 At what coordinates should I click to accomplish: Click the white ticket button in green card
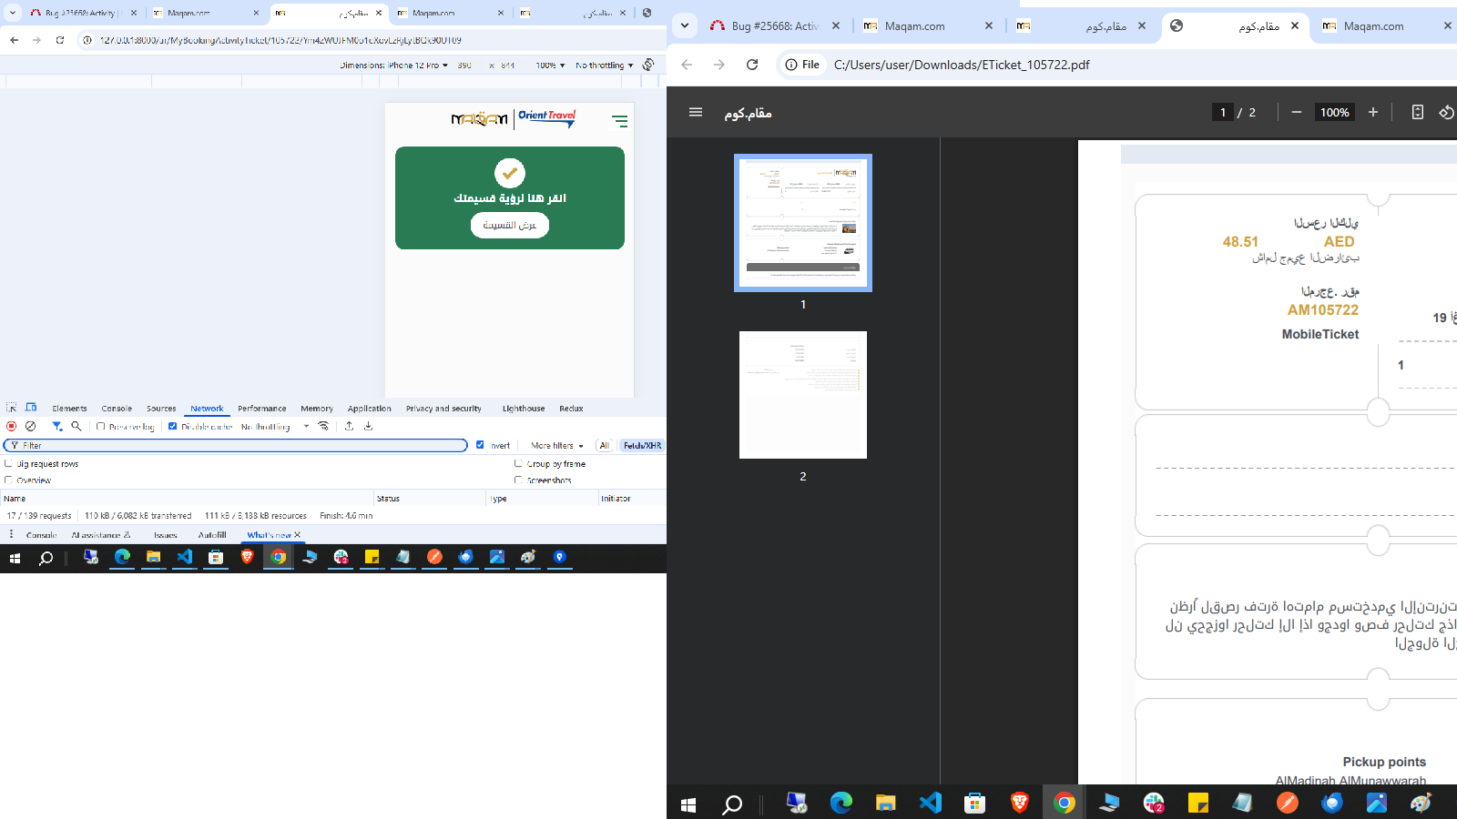tap(509, 225)
